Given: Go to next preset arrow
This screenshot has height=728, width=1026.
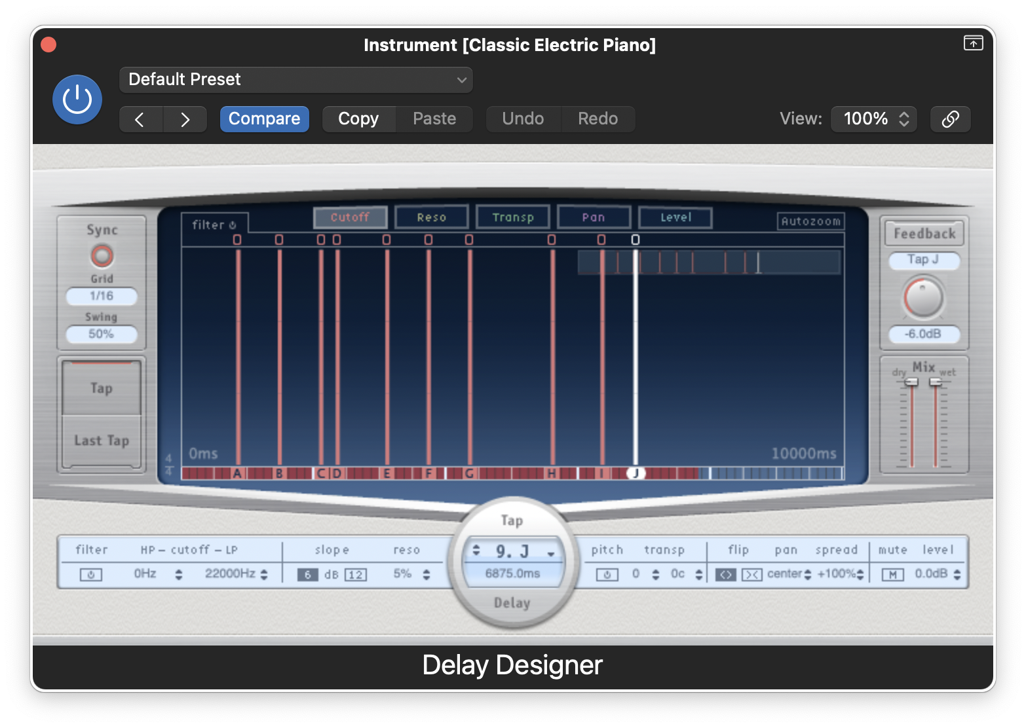Looking at the screenshot, I should pos(185,119).
